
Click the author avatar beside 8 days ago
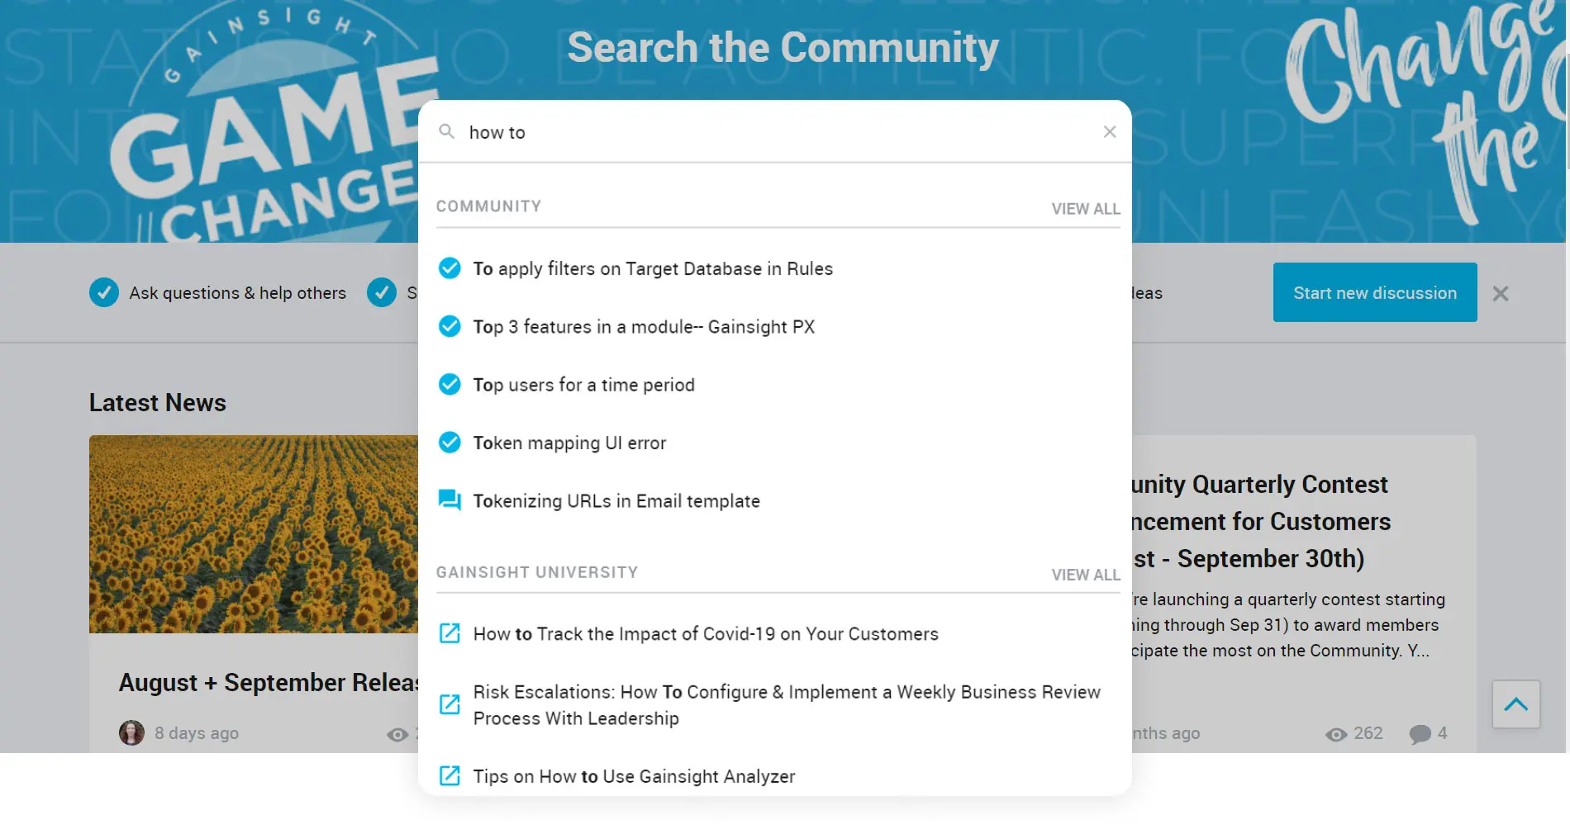131,733
